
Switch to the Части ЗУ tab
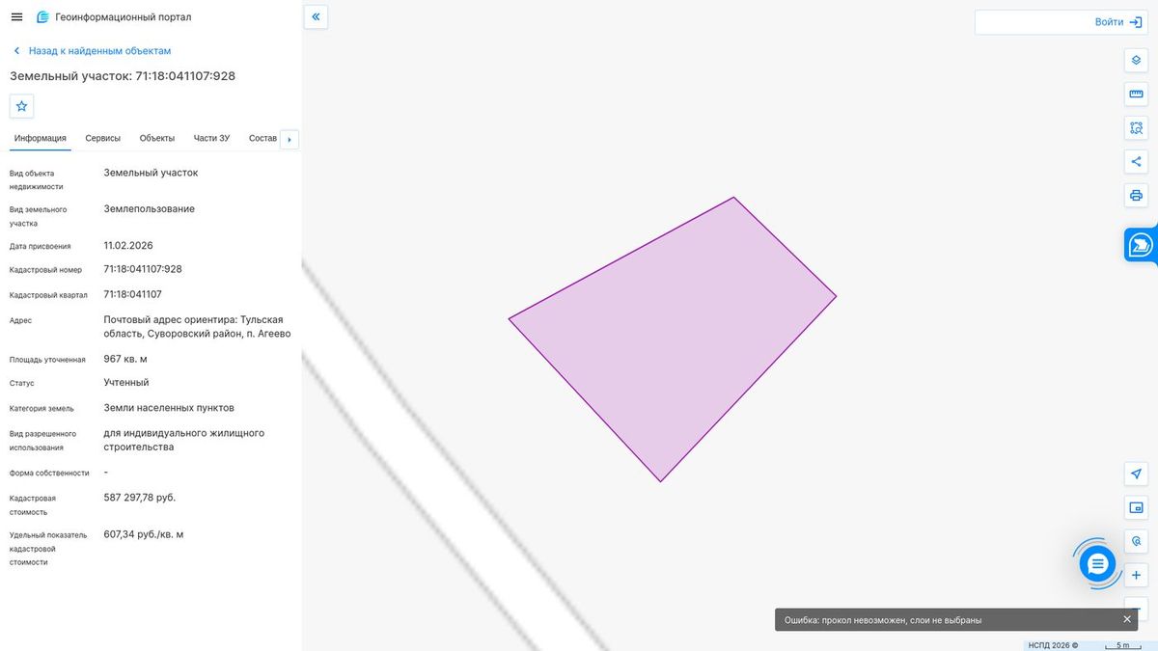(x=211, y=139)
